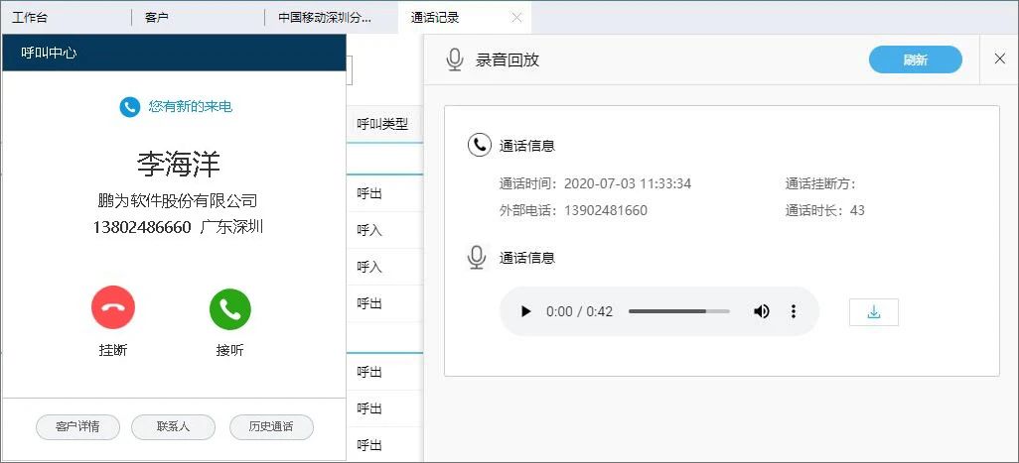1019x463 pixels.
Task: Download the call recording file
Action: (874, 312)
